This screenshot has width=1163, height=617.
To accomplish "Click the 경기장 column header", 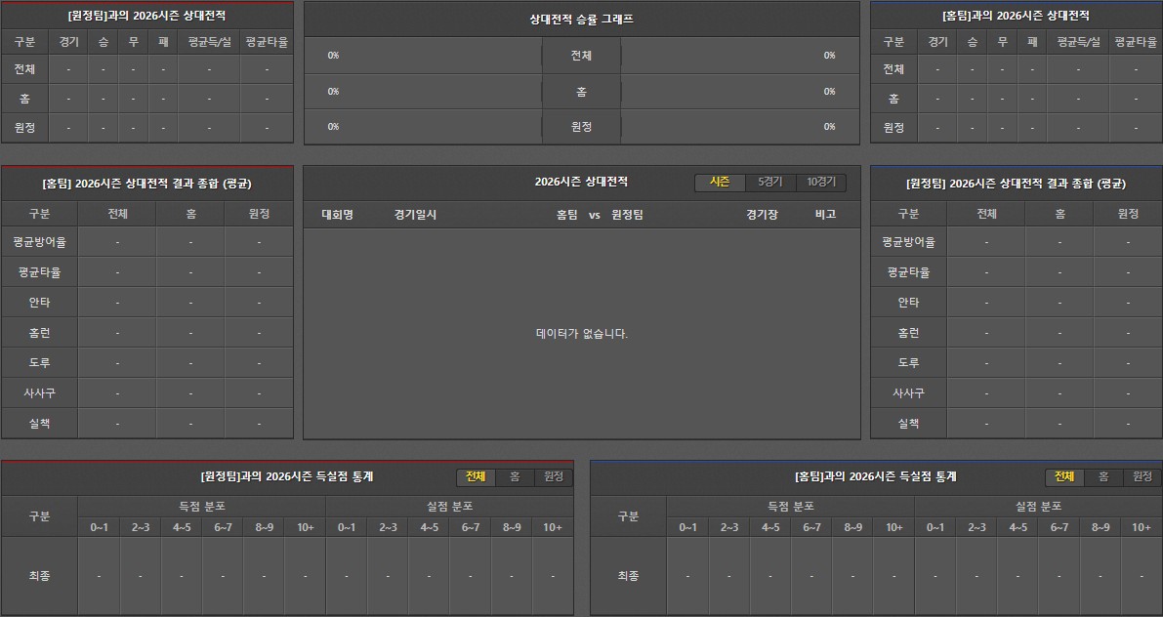I will coord(762,215).
